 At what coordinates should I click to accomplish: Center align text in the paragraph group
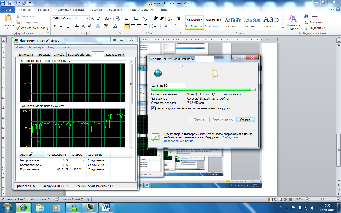133,26
